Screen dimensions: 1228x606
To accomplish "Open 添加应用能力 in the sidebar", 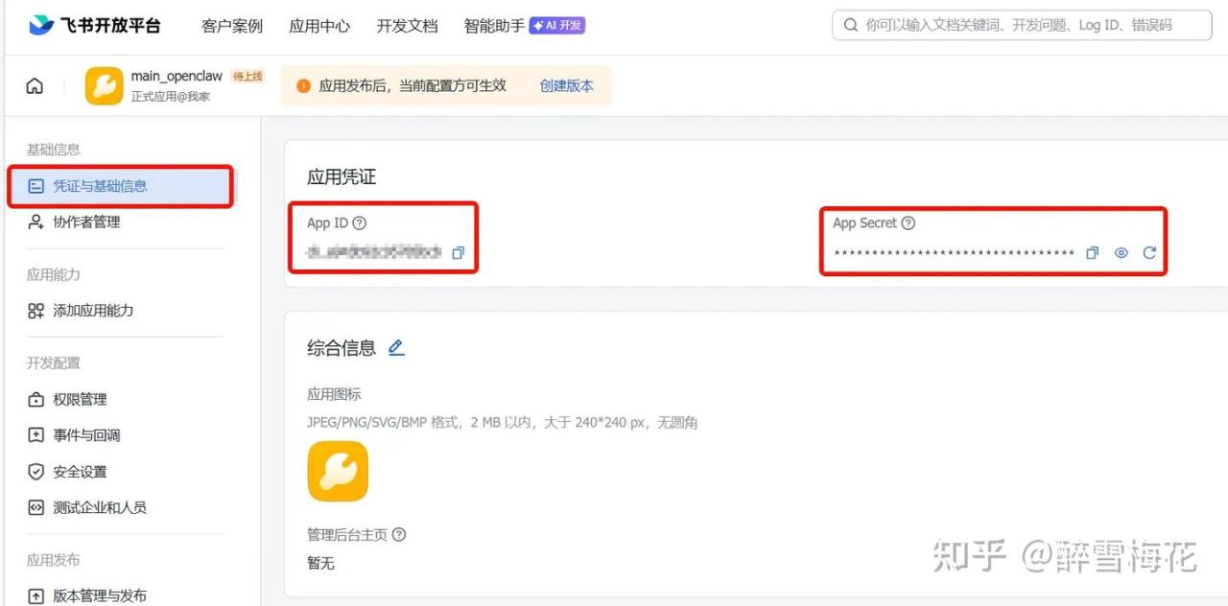I will point(93,311).
